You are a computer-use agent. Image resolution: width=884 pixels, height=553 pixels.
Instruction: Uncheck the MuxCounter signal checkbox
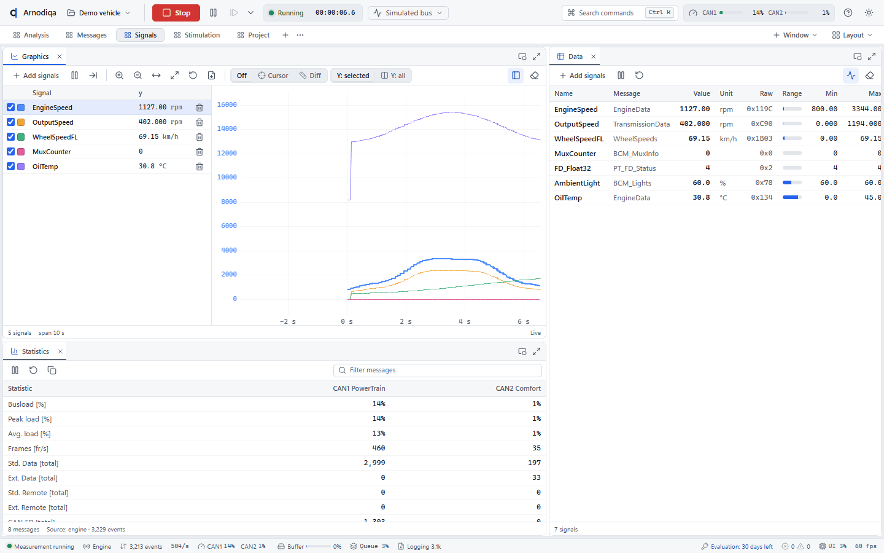click(10, 152)
